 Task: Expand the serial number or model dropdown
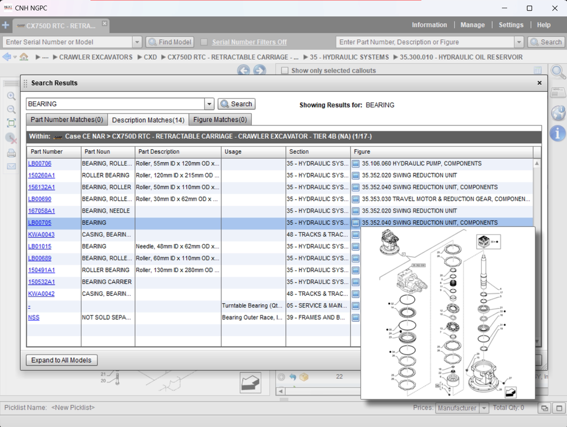(137, 42)
